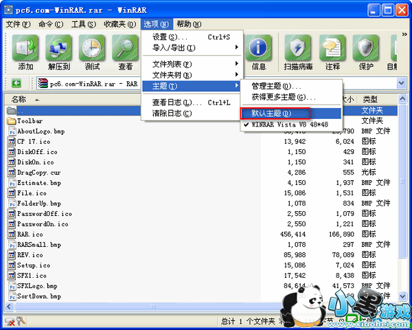Click the 解压到 (Extract to) toolbar icon
The height and width of the screenshot is (330, 412).
point(58,48)
